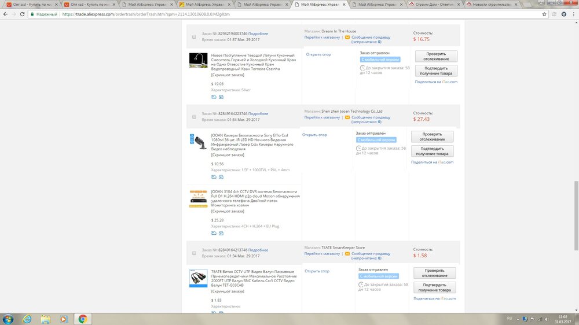Click the second small icon under the Silver faucet item
579x325 pixels.
click(221, 97)
